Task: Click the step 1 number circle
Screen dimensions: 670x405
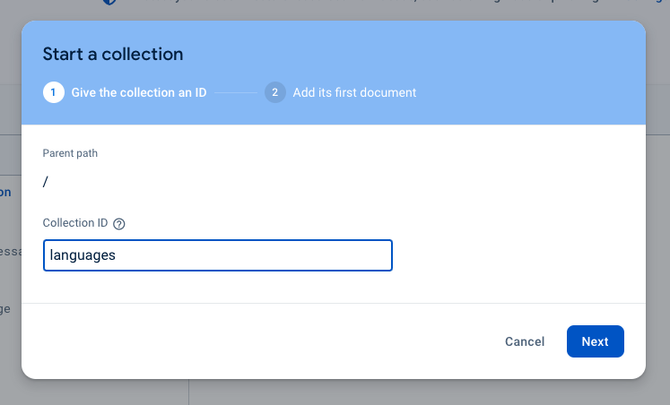Action: [x=53, y=92]
